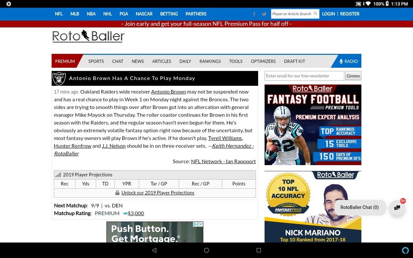Open the RotoBaller chat bubble icon
The height and width of the screenshot is (258, 413).
(x=397, y=208)
